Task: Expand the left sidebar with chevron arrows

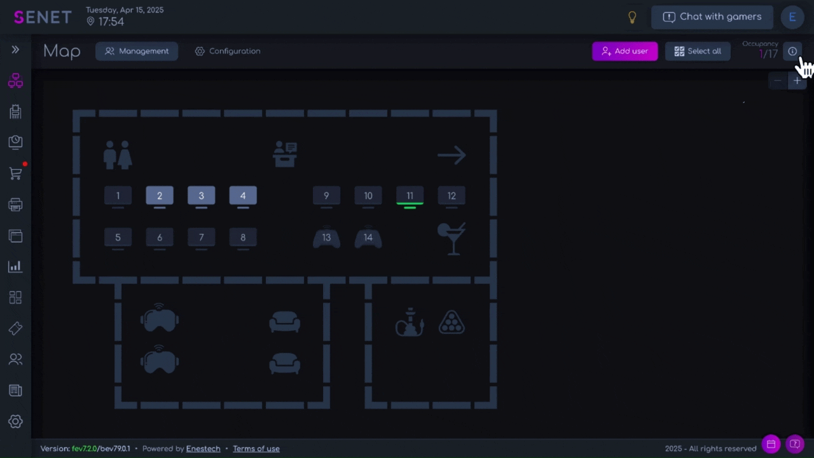Action: coord(15,50)
